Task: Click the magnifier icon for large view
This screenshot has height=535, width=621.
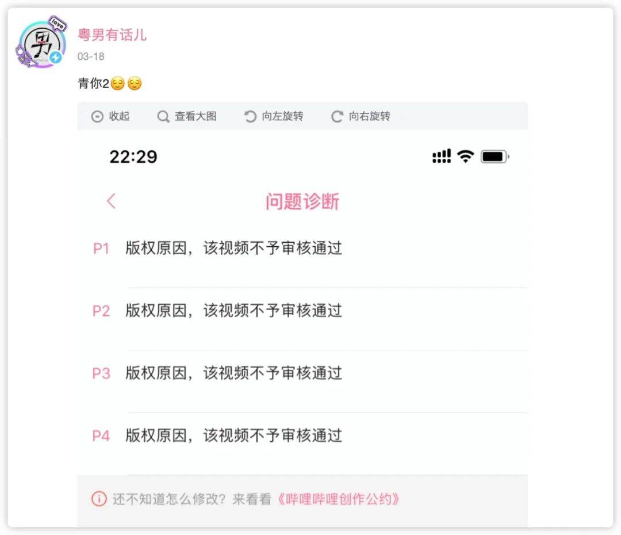Action: click(x=163, y=117)
